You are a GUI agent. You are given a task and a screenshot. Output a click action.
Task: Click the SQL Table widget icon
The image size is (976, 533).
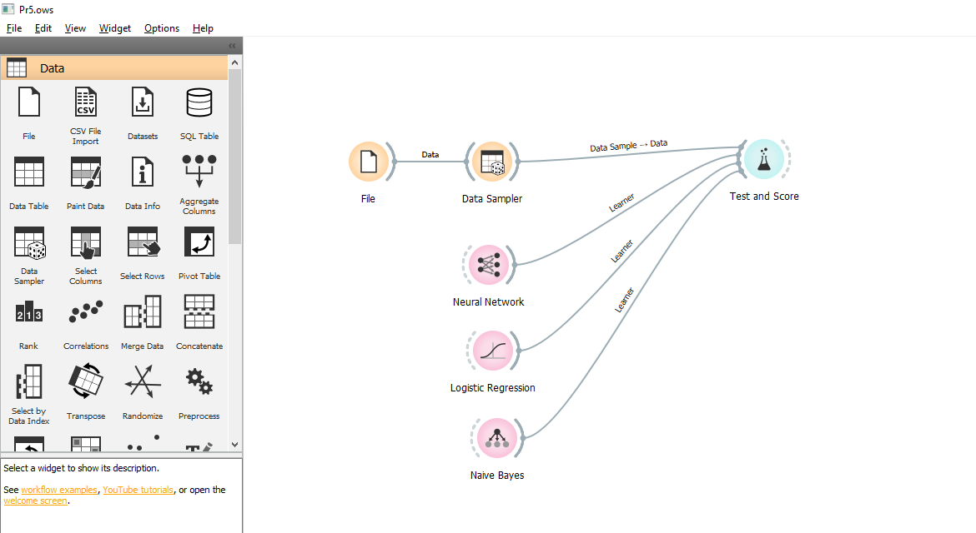199,102
